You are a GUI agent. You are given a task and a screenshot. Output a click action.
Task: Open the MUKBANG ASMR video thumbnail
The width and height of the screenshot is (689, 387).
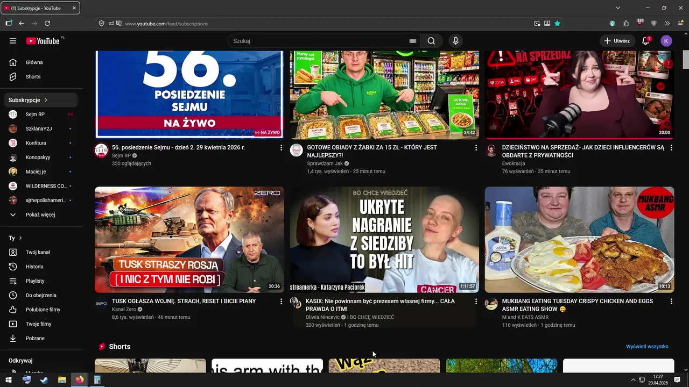(579, 240)
